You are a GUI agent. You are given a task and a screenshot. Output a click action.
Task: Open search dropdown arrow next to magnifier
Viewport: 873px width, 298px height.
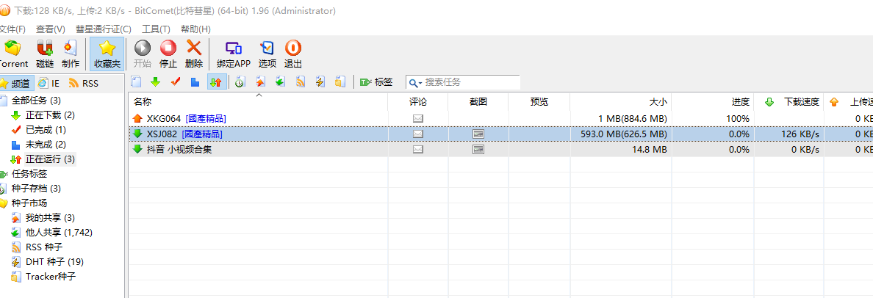pyautogui.click(x=420, y=83)
